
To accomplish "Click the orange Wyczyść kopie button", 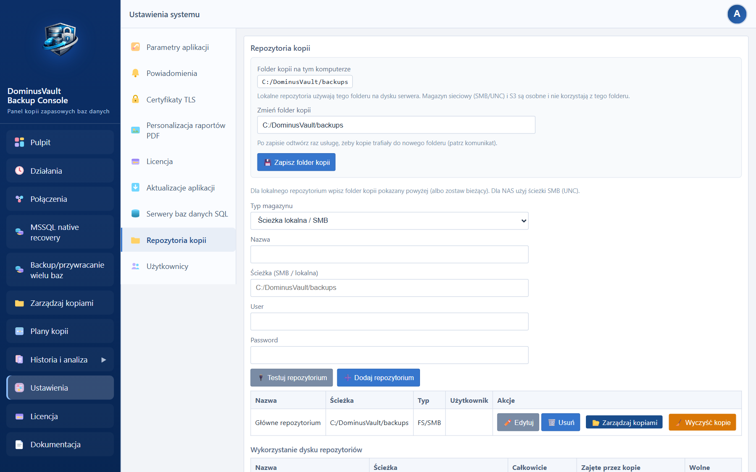I will coord(702,422).
